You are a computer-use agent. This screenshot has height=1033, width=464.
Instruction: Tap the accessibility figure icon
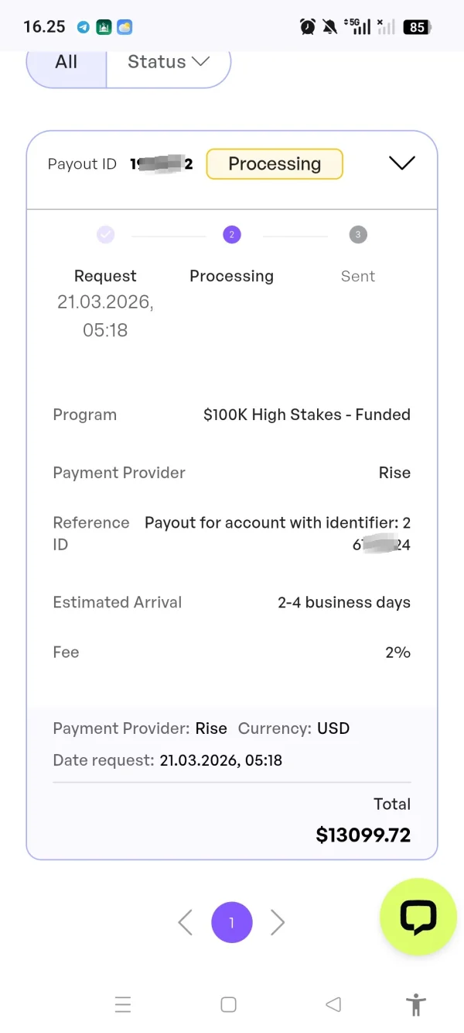pos(416,1004)
